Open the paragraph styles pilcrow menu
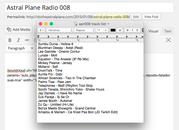This screenshot has width=179, height=130. [41, 30]
